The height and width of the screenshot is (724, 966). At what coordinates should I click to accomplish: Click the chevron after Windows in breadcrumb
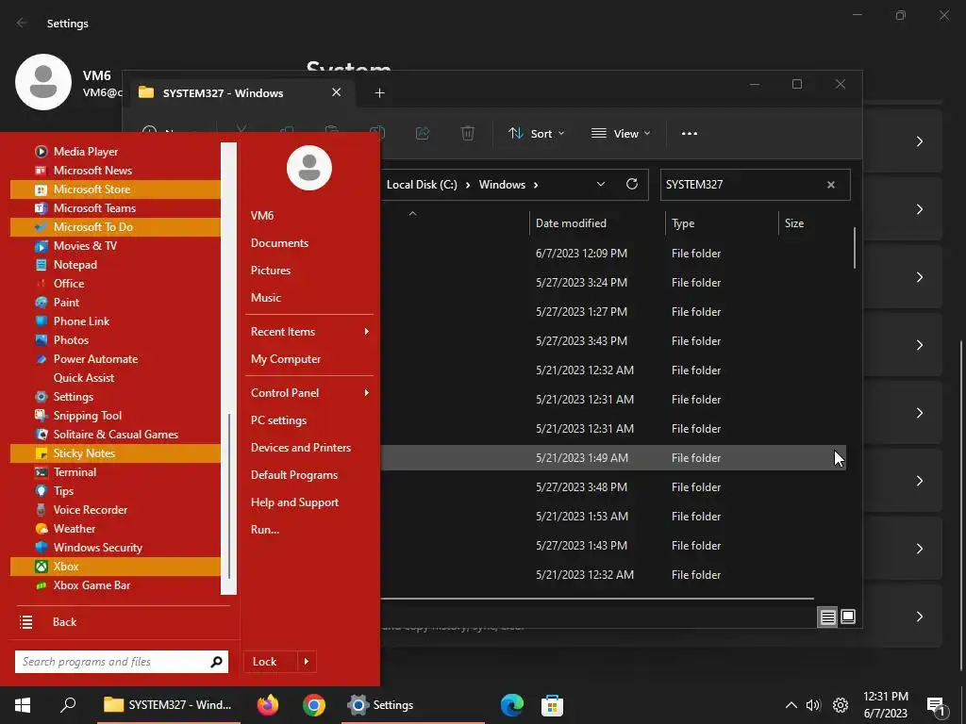pos(536,185)
